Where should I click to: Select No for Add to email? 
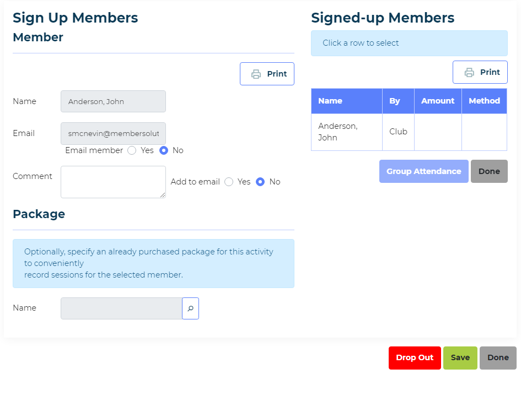point(260,182)
